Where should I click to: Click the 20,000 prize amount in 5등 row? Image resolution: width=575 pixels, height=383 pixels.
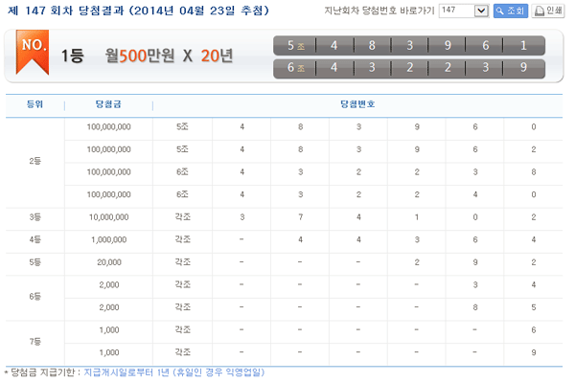pyautogui.click(x=108, y=262)
